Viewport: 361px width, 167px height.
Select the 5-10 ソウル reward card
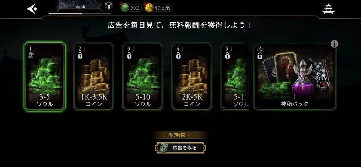pos(143,77)
